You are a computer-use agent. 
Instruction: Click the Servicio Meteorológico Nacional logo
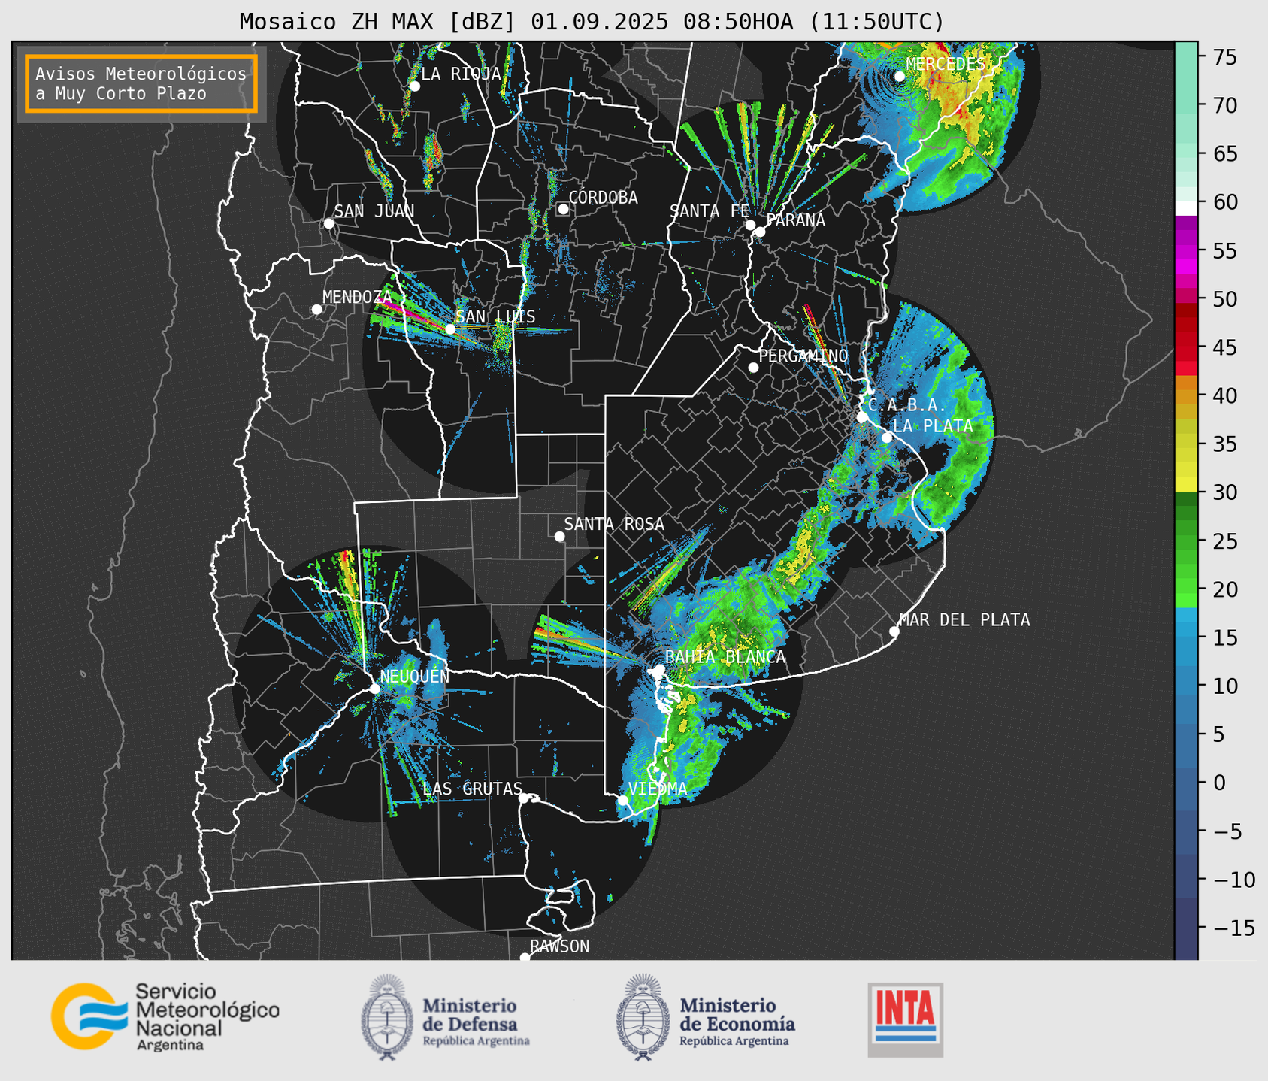pyautogui.click(x=165, y=1016)
